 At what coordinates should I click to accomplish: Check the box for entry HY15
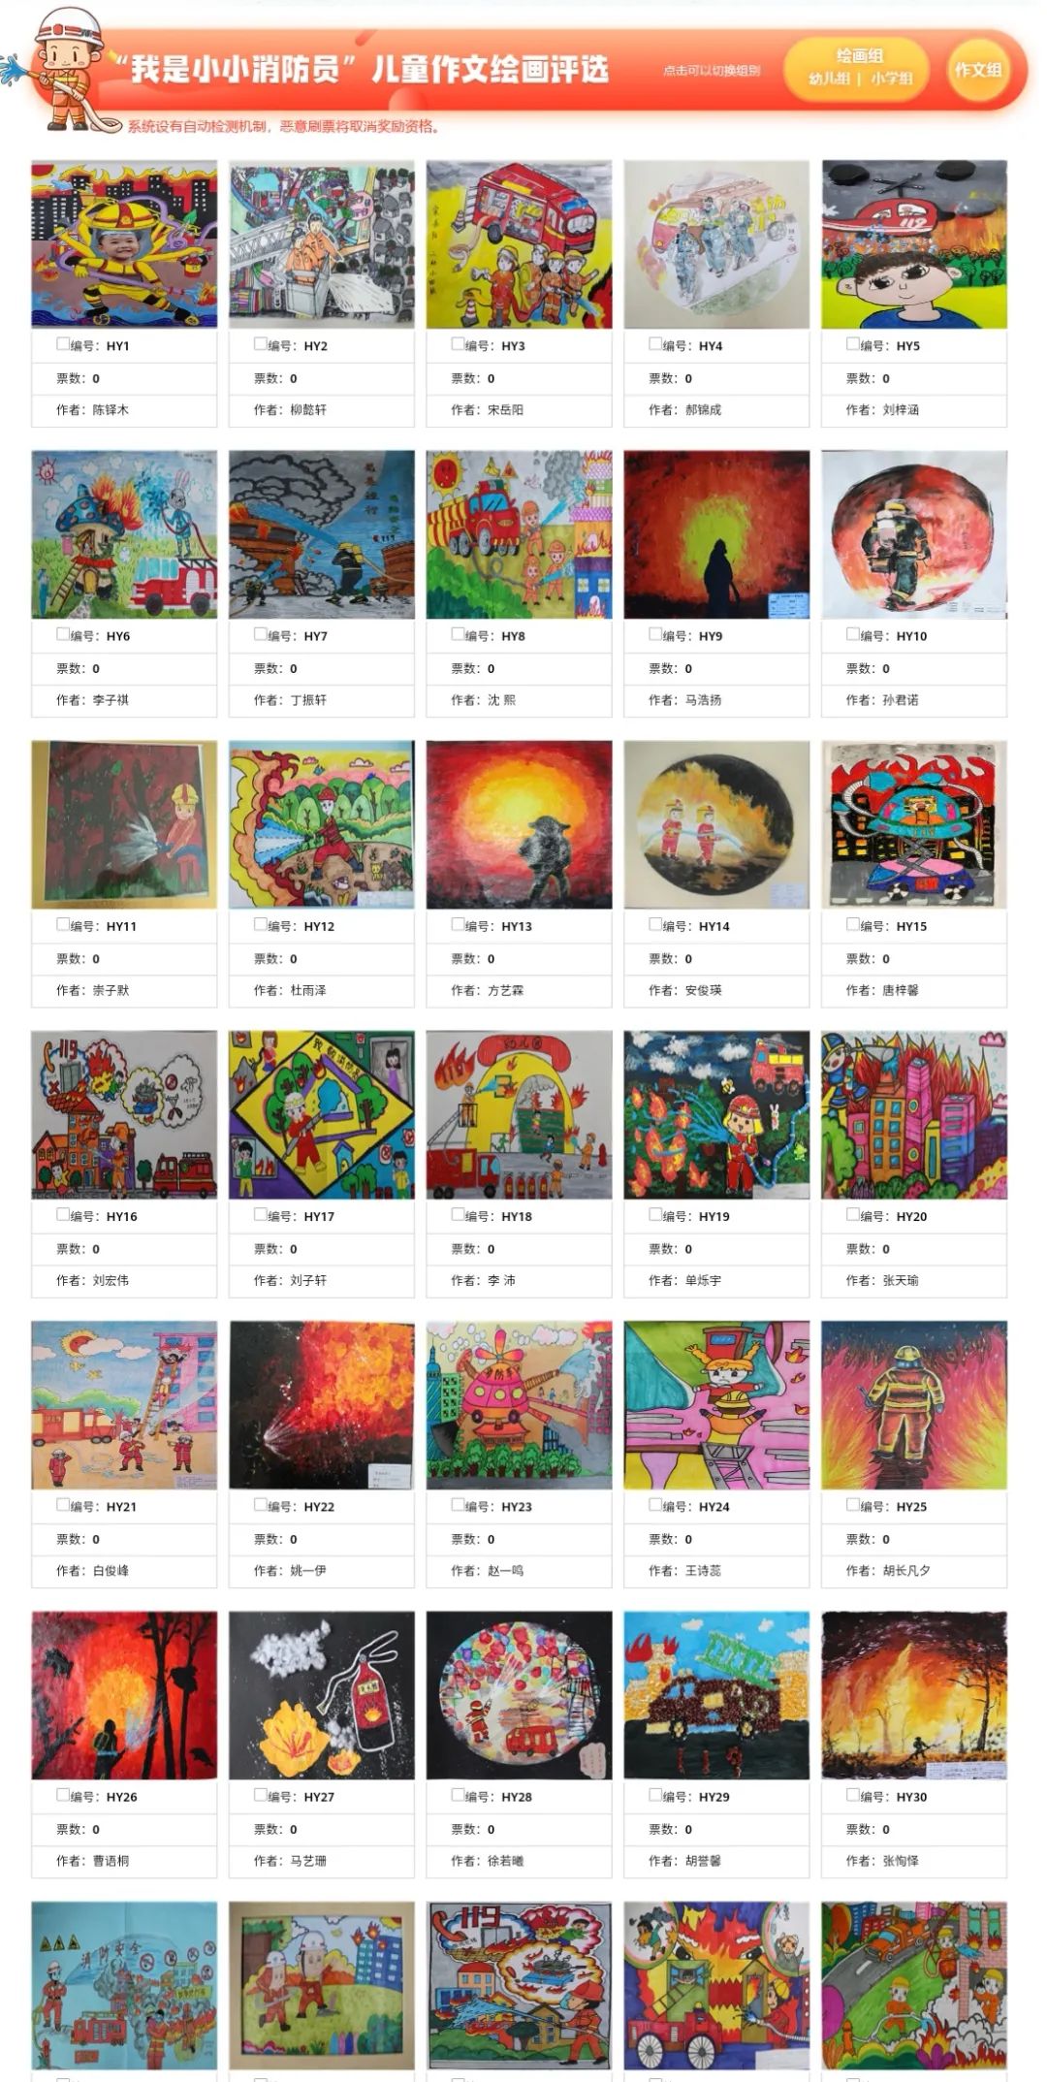click(x=853, y=923)
